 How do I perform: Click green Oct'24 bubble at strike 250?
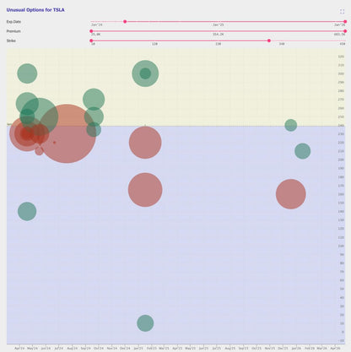tap(94, 116)
